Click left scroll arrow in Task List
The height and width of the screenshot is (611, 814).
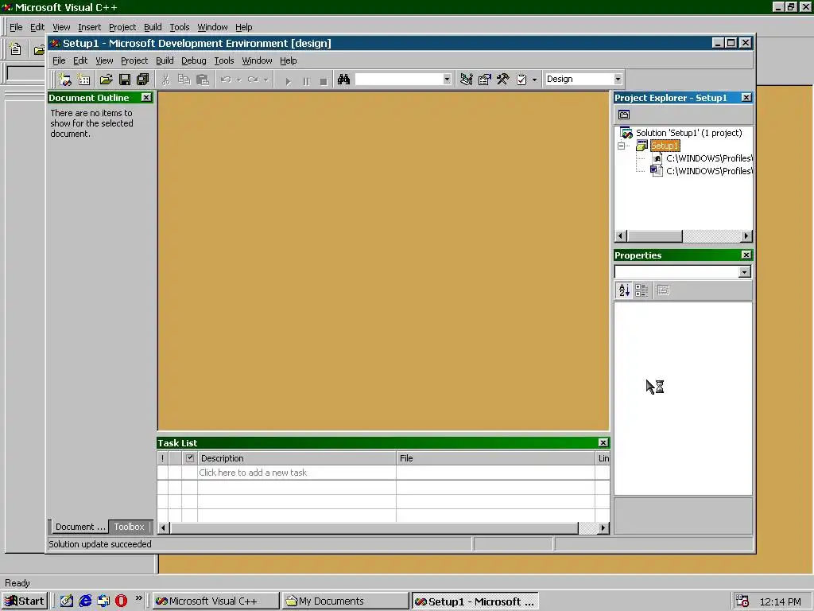[163, 528]
